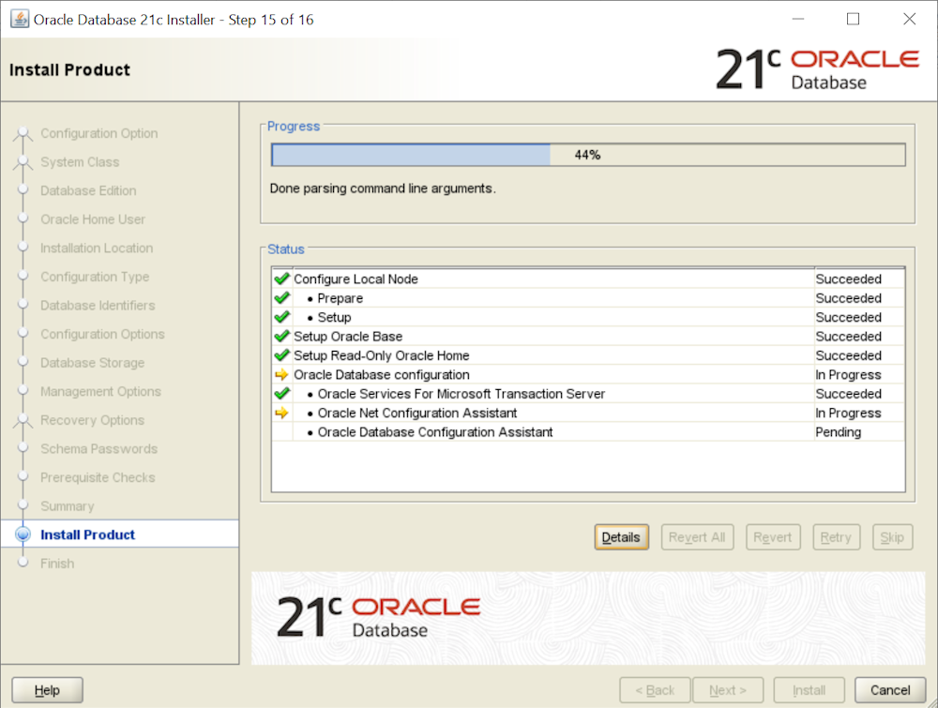Click the Oracle 21c Database banner image
Viewport: 938px width, 708px height.
point(581,618)
